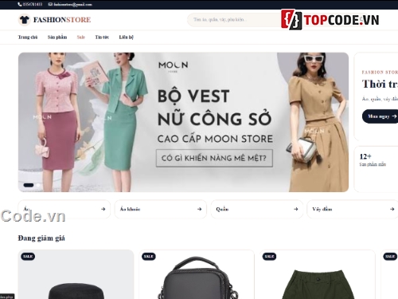This screenshot has height=299, width=398.
Task: Open the black bag product thumbnail
Action: (197, 274)
